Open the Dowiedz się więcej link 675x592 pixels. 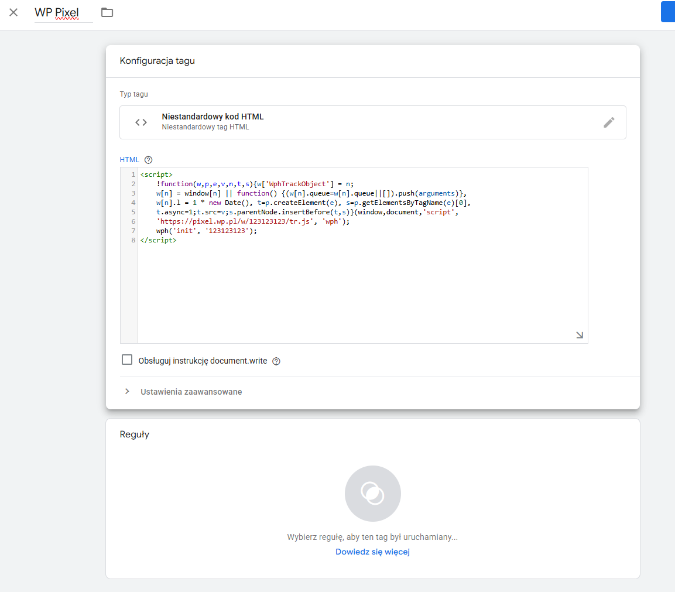[x=373, y=552]
